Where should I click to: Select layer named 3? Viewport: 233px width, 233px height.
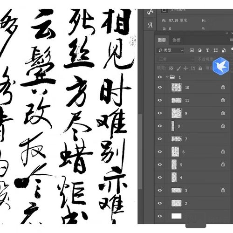click(x=186, y=191)
